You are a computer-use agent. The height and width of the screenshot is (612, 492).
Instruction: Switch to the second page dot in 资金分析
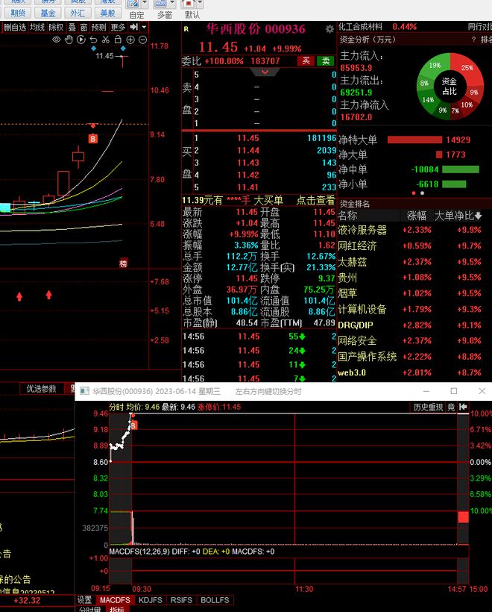pyautogui.click(x=422, y=193)
